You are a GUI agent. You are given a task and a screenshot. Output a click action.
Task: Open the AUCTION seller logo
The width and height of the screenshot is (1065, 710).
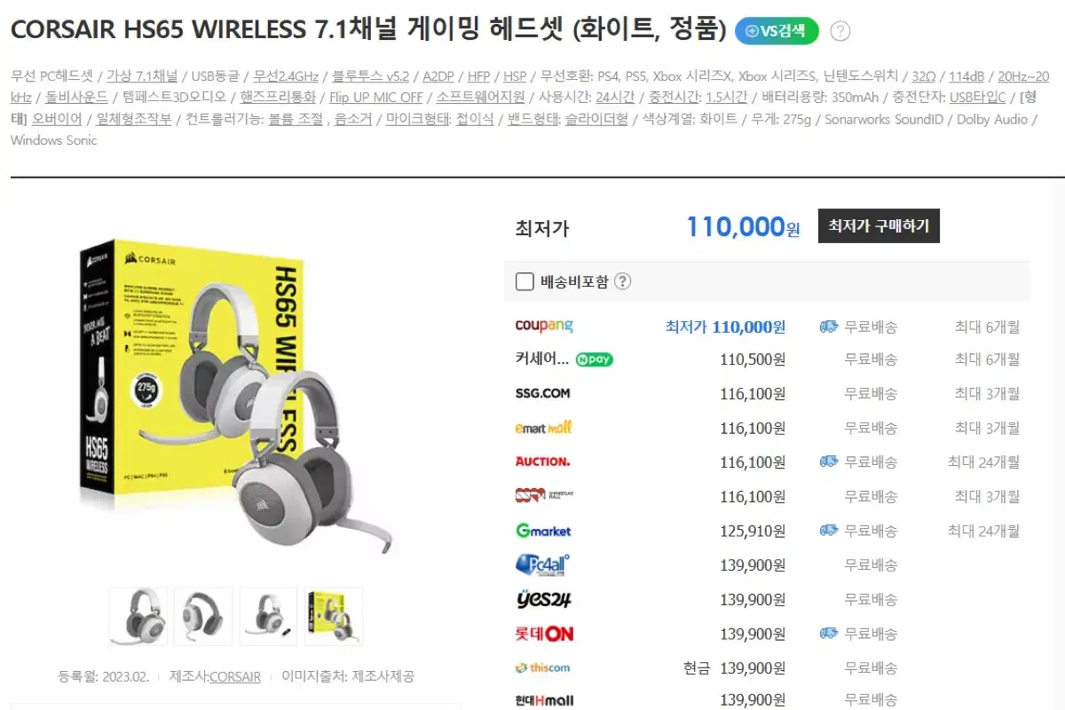point(542,461)
